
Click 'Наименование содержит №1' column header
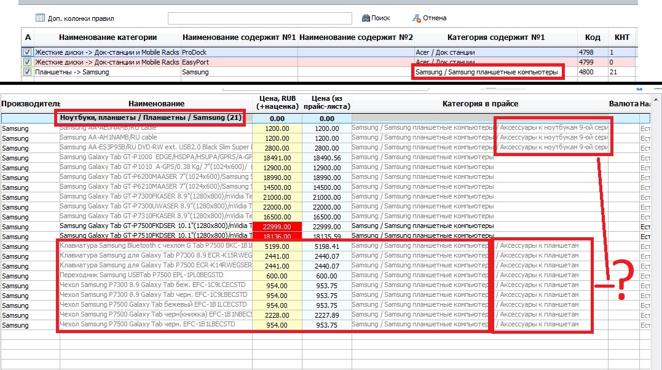point(239,37)
